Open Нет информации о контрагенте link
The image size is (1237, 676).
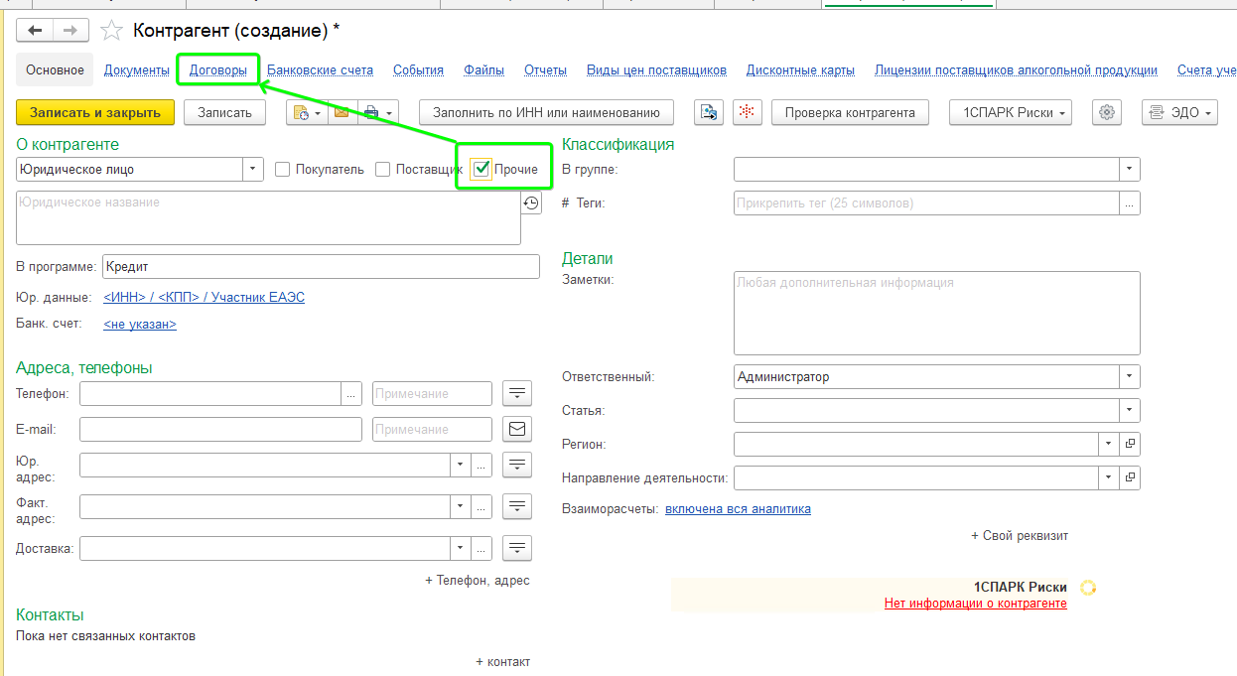(x=976, y=604)
